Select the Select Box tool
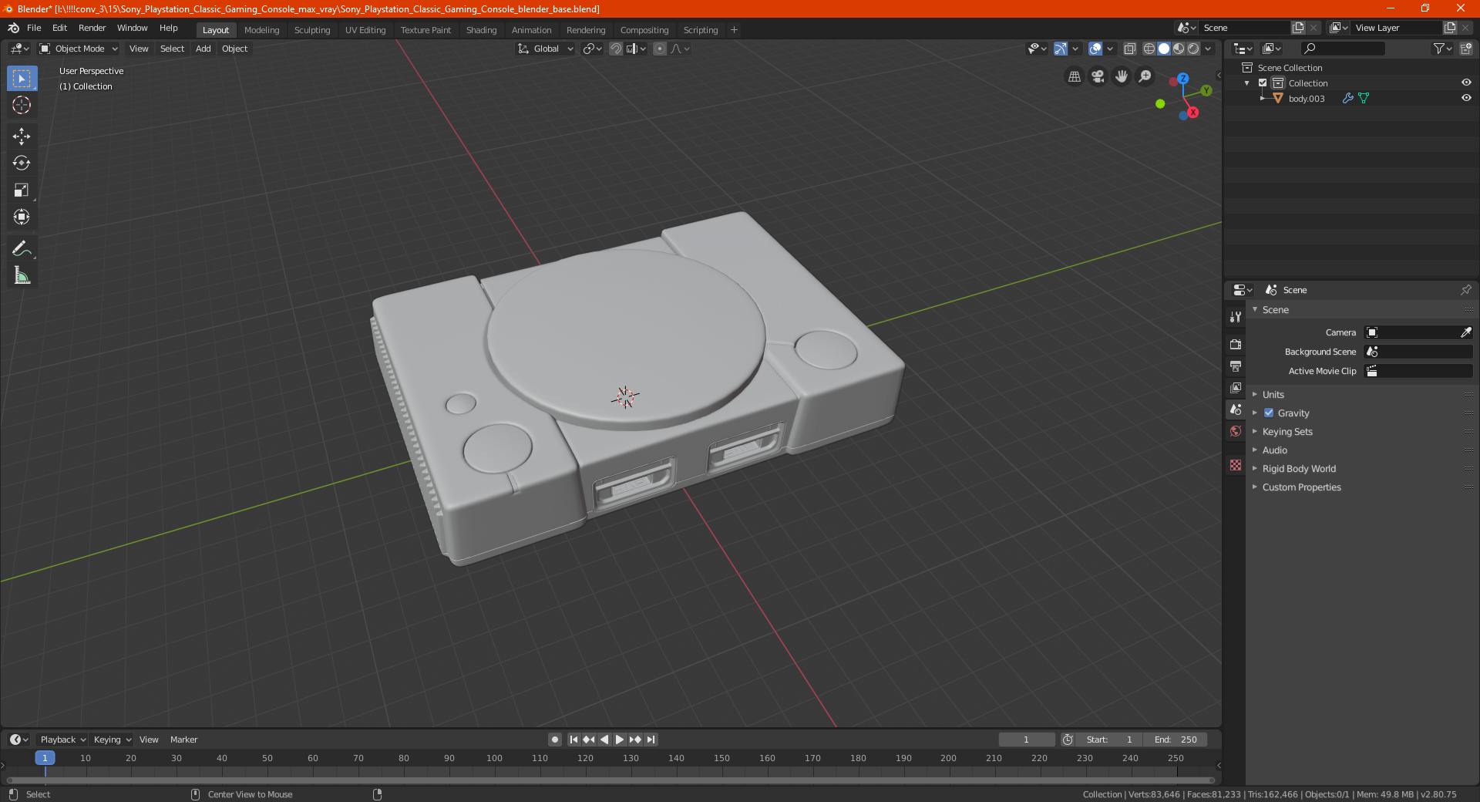The image size is (1480, 802). (x=22, y=79)
